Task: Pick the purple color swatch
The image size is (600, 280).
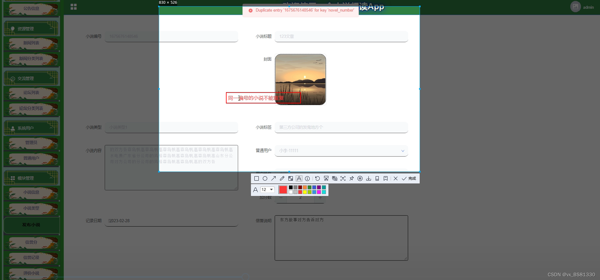Action: pos(319,187)
